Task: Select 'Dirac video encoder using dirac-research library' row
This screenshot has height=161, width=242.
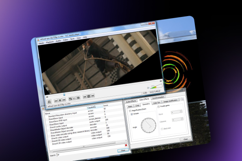Action: click(x=70, y=134)
